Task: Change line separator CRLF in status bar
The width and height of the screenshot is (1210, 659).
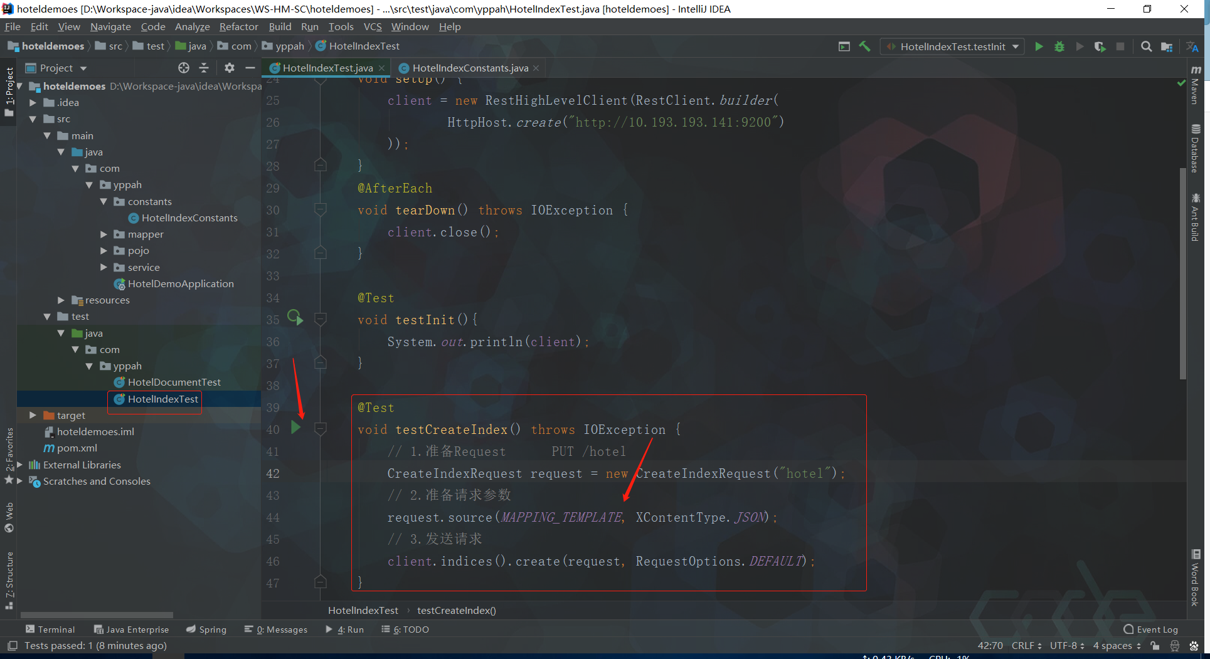Action: pyautogui.click(x=1026, y=646)
